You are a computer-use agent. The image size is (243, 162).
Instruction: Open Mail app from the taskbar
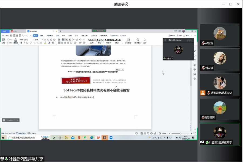click(73, 138)
